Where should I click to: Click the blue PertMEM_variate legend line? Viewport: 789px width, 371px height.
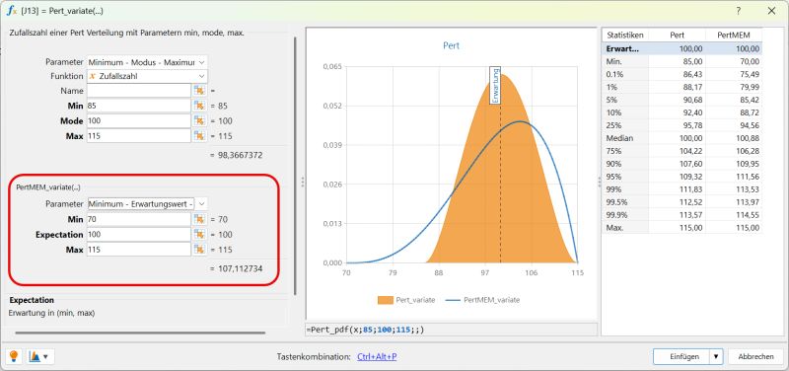(x=454, y=300)
